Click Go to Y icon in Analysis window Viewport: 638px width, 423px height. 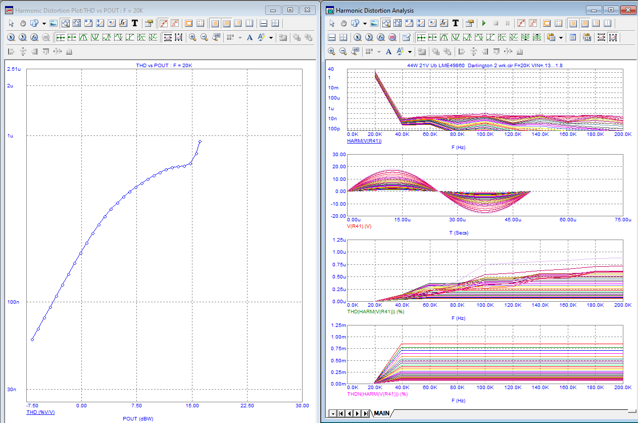[369, 37]
